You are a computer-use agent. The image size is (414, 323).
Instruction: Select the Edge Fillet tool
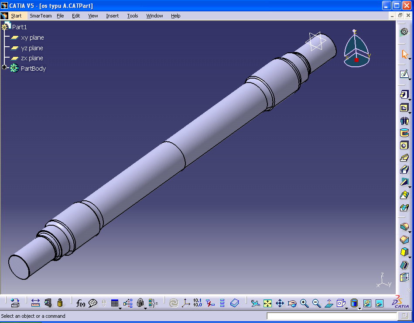[404, 227]
